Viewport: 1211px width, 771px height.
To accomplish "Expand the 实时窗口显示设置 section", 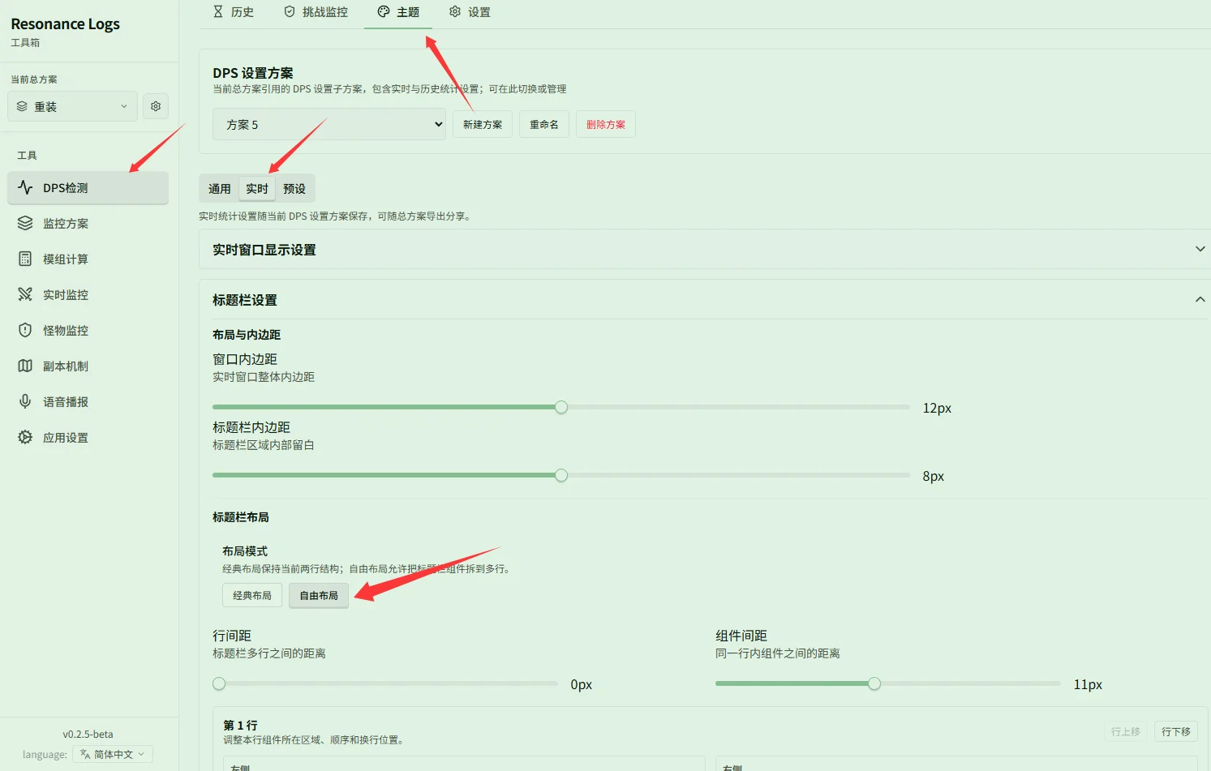I will coord(705,250).
